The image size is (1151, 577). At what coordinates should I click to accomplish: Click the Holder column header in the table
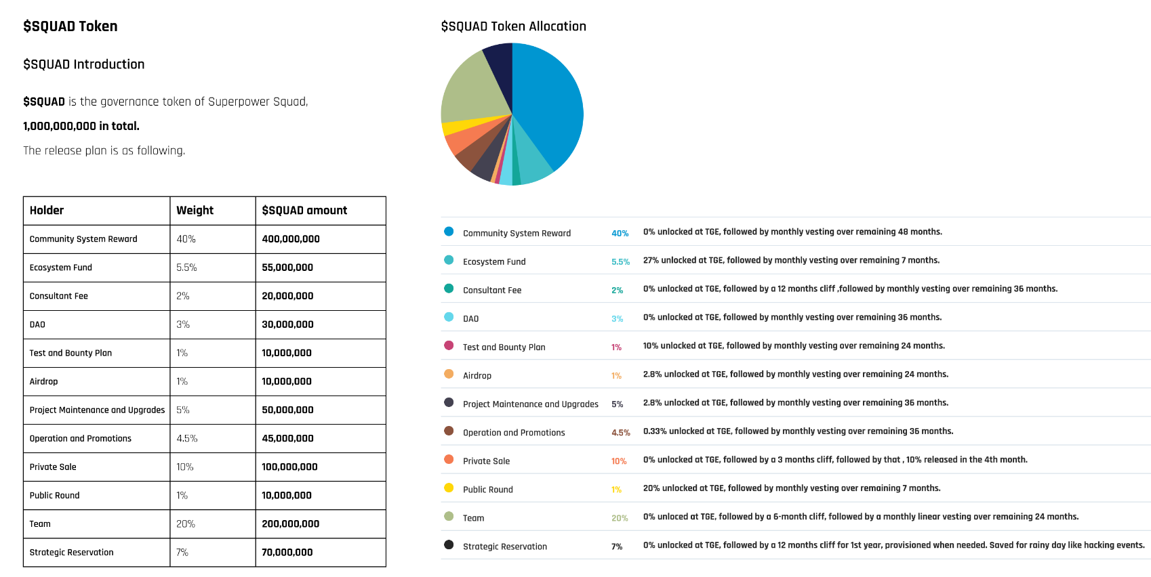point(47,211)
